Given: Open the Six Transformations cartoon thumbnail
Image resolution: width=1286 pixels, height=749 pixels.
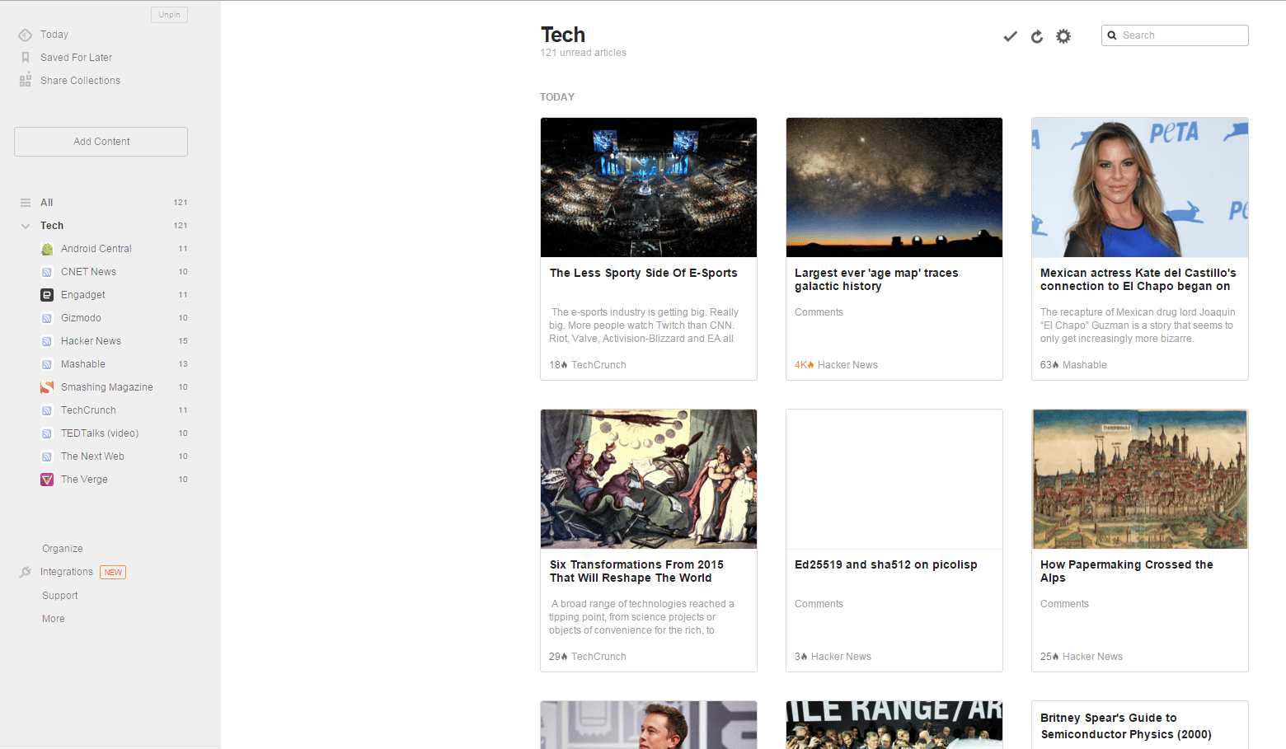Looking at the screenshot, I should point(649,479).
